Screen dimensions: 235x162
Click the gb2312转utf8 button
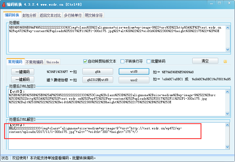[x=98, y=80]
